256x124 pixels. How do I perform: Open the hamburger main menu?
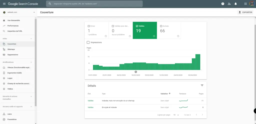click(x=4, y=4)
